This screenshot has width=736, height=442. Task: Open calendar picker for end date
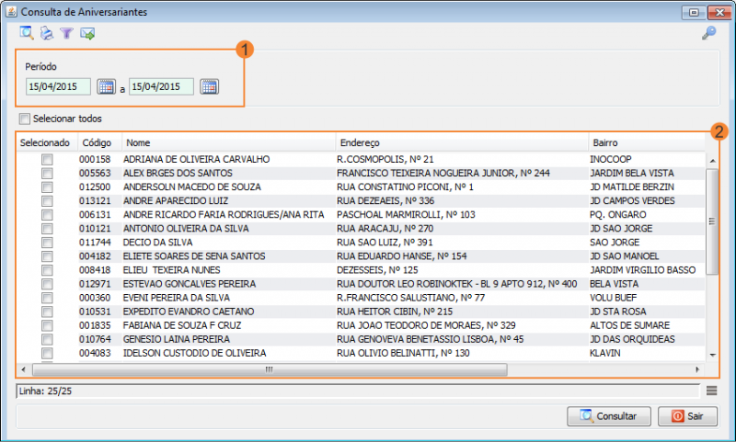point(210,86)
